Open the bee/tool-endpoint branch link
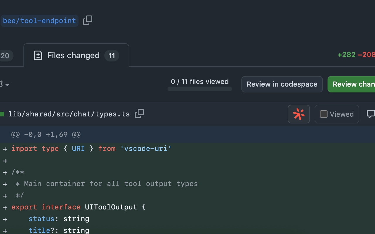 39,20
